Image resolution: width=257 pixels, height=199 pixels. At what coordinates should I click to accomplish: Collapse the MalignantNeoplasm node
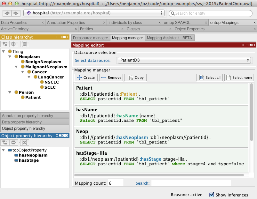pyautogui.click(x=16, y=67)
